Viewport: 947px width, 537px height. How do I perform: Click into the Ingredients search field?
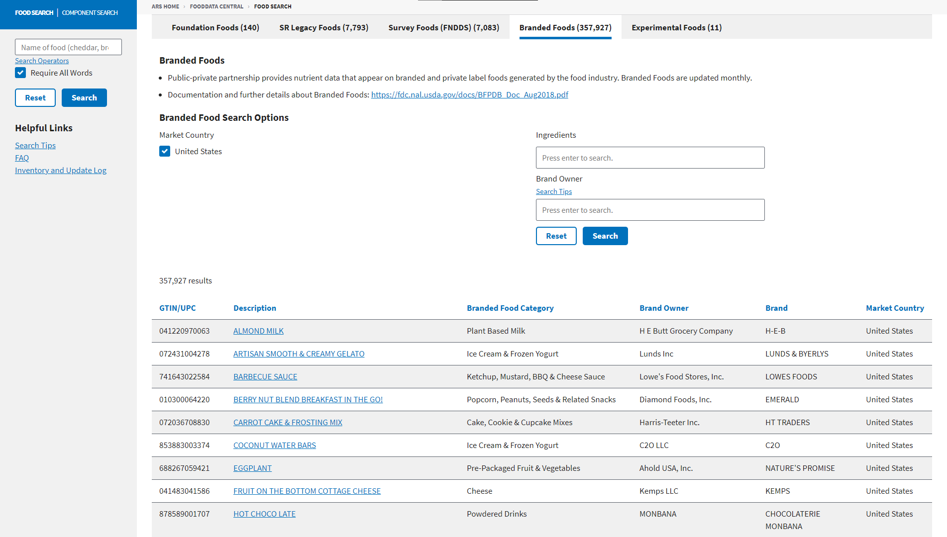[x=650, y=158]
